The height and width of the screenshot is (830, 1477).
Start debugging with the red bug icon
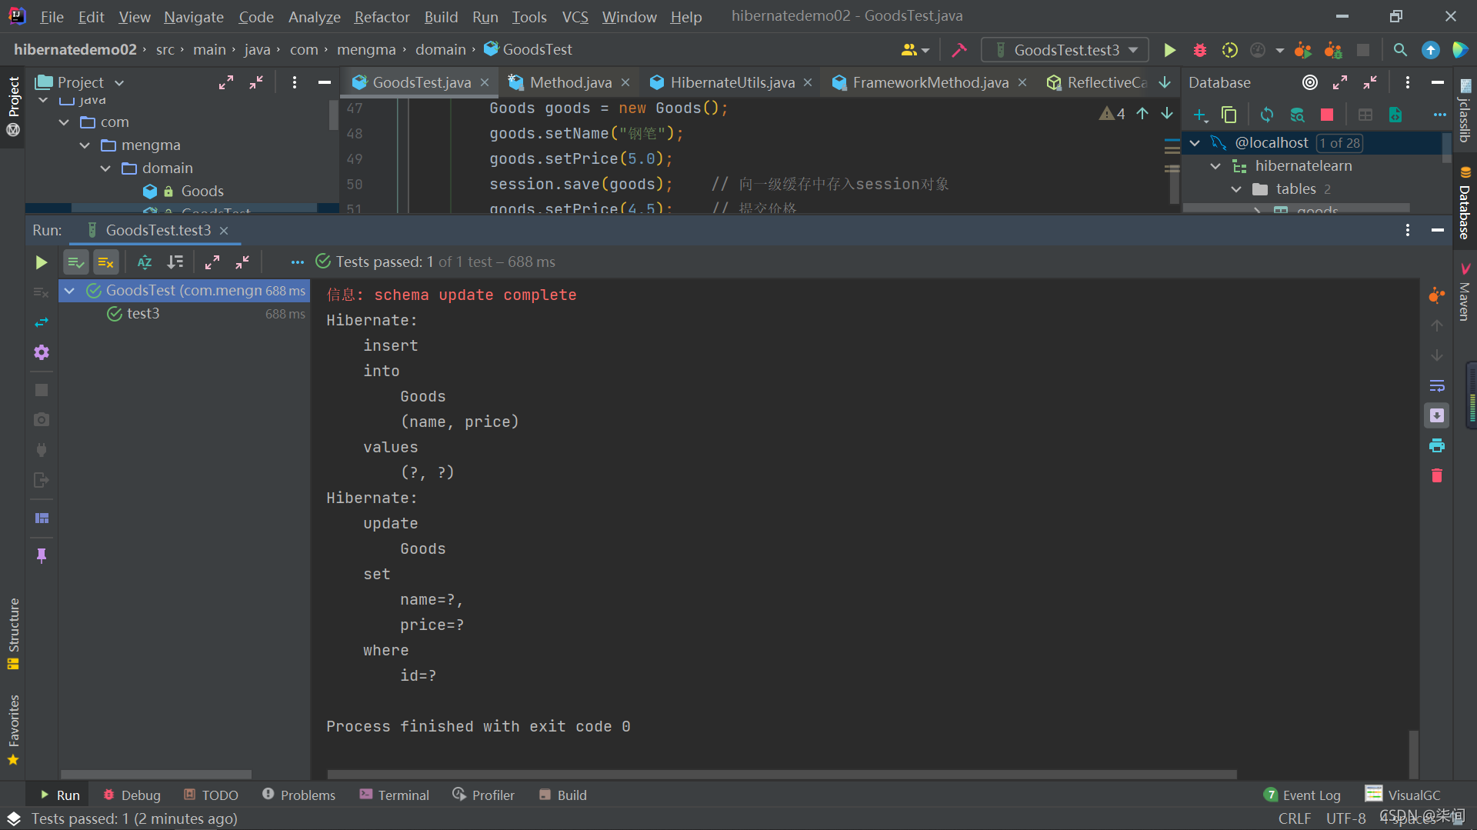tap(1199, 50)
